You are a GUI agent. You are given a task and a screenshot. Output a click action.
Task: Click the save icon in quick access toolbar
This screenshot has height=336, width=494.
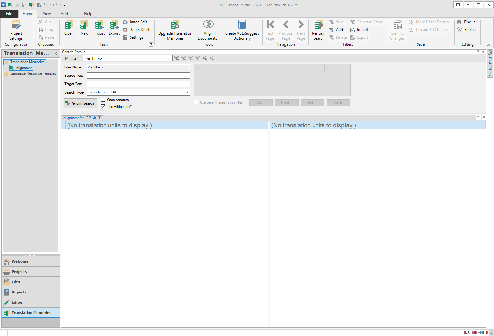[x=24, y=5]
